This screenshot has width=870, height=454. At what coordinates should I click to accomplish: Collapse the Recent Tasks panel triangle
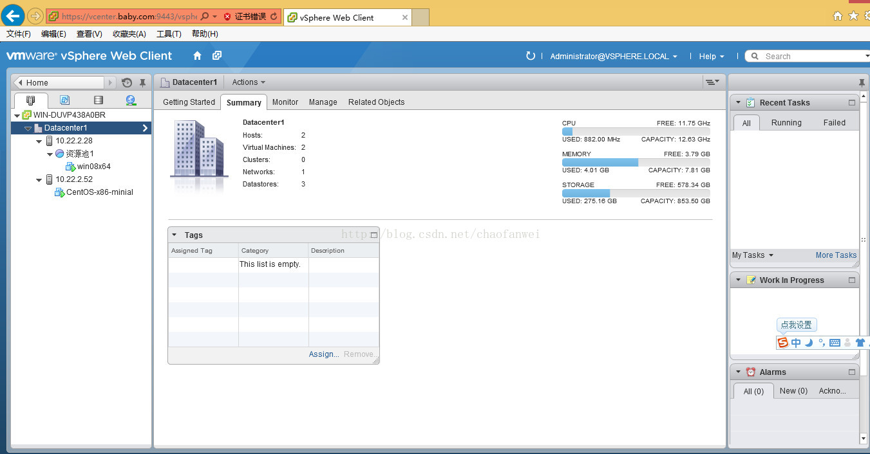pyautogui.click(x=738, y=102)
